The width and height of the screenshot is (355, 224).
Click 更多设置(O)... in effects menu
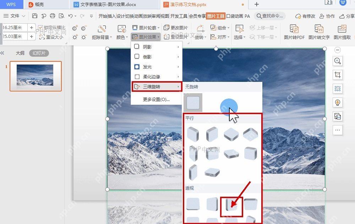[x=156, y=100]
